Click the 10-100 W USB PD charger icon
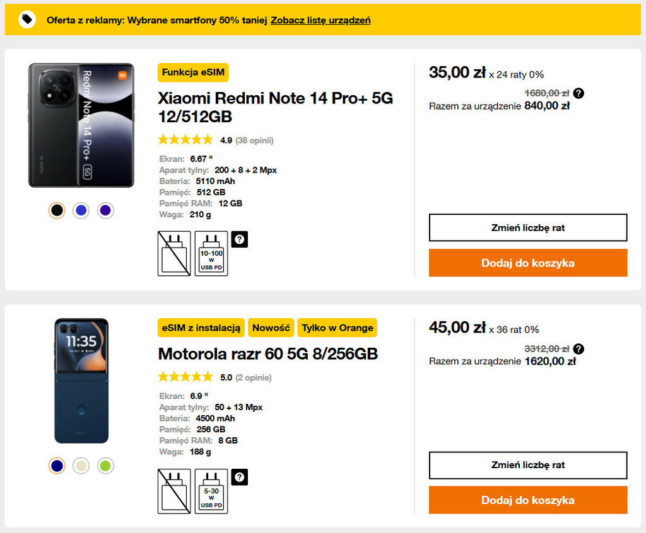This screenshot has width=646, height=533. [x=211, y=253]
